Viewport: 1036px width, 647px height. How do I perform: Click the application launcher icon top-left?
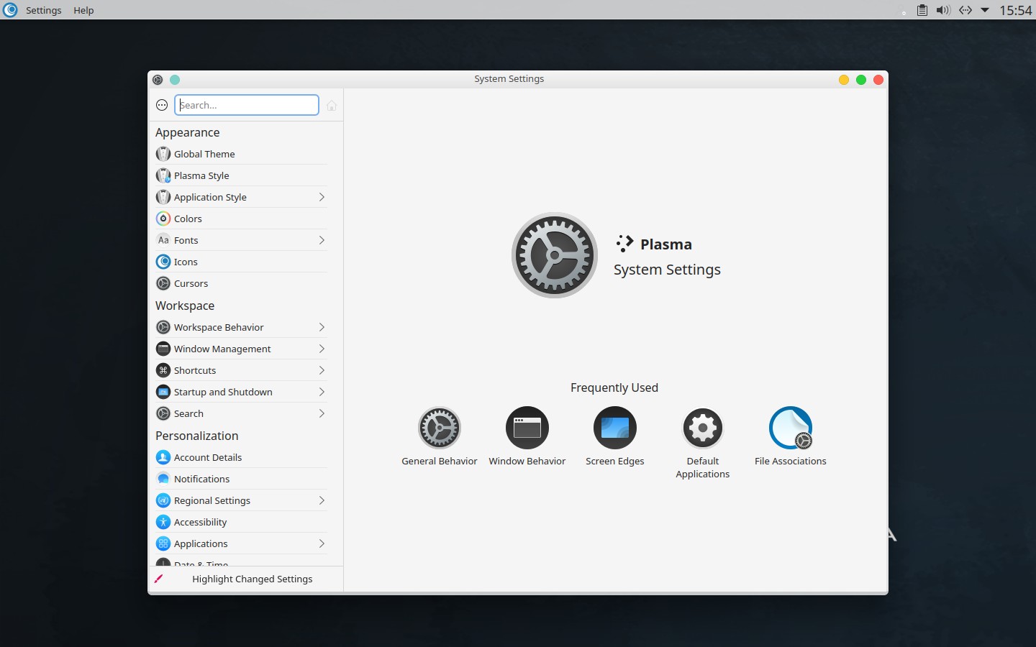(10, 10)
